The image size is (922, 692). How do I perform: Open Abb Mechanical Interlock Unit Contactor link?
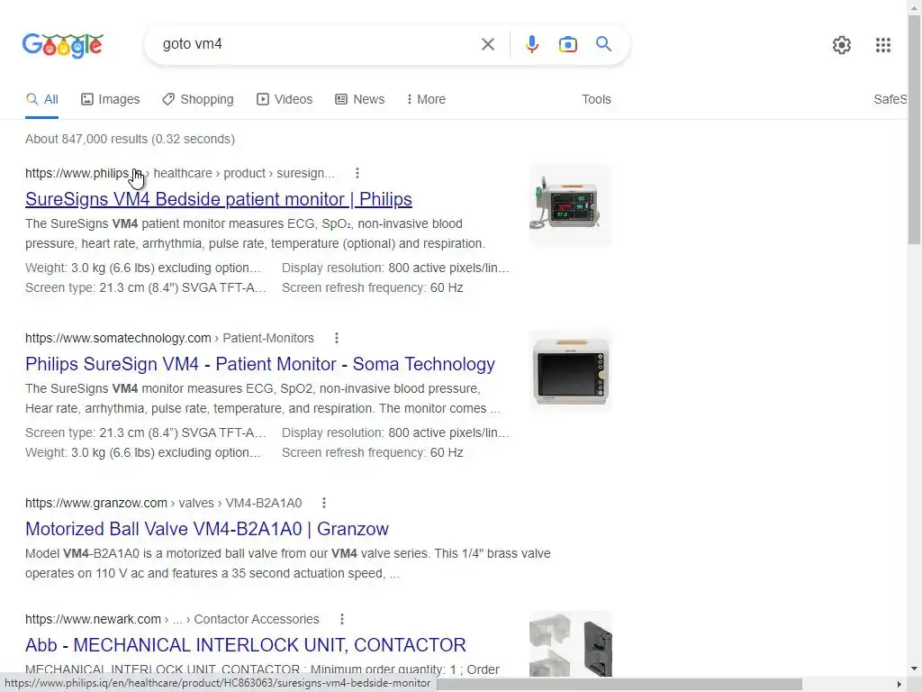[x=245, y=645]
